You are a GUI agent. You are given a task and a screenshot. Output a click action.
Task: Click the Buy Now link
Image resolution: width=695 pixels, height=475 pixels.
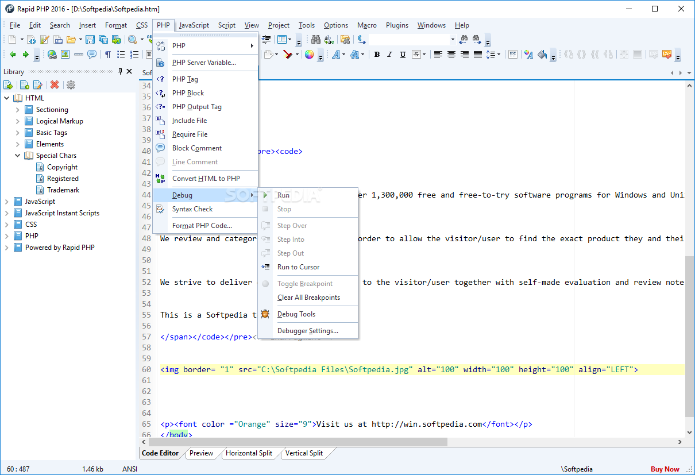tap(665, 469)
